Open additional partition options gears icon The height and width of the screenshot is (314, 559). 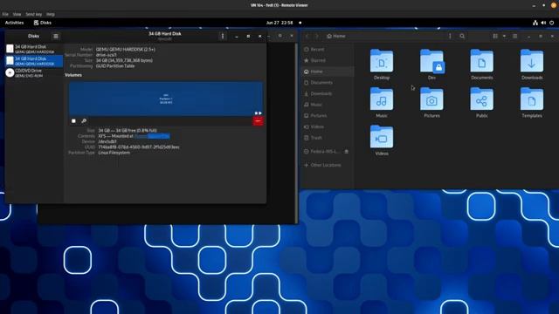84,121
